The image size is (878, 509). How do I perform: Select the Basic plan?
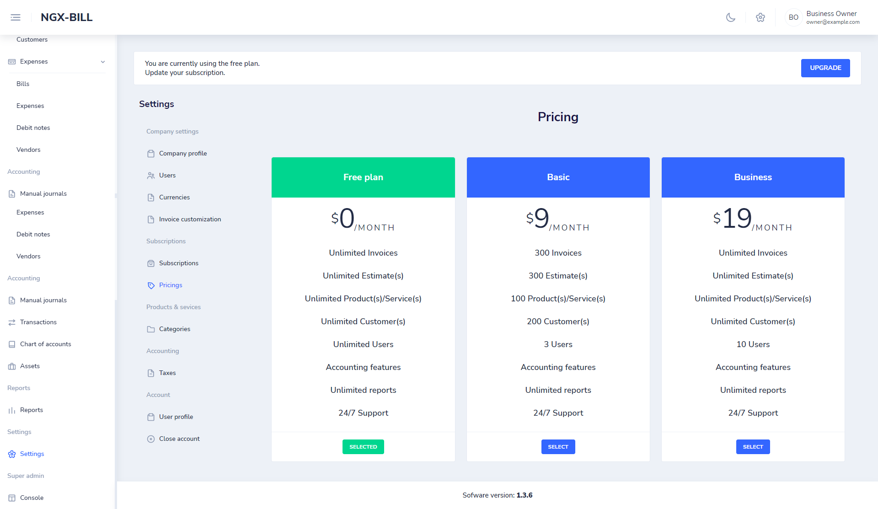click(558, 447)
